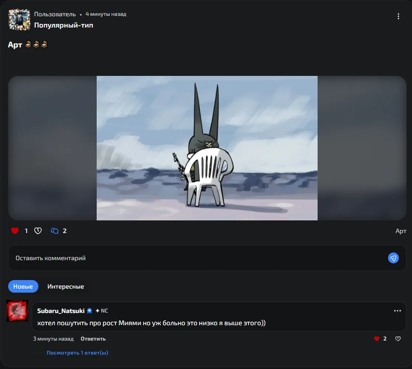Open the Subaru_Natsuki username link

(x=61, y=311)
